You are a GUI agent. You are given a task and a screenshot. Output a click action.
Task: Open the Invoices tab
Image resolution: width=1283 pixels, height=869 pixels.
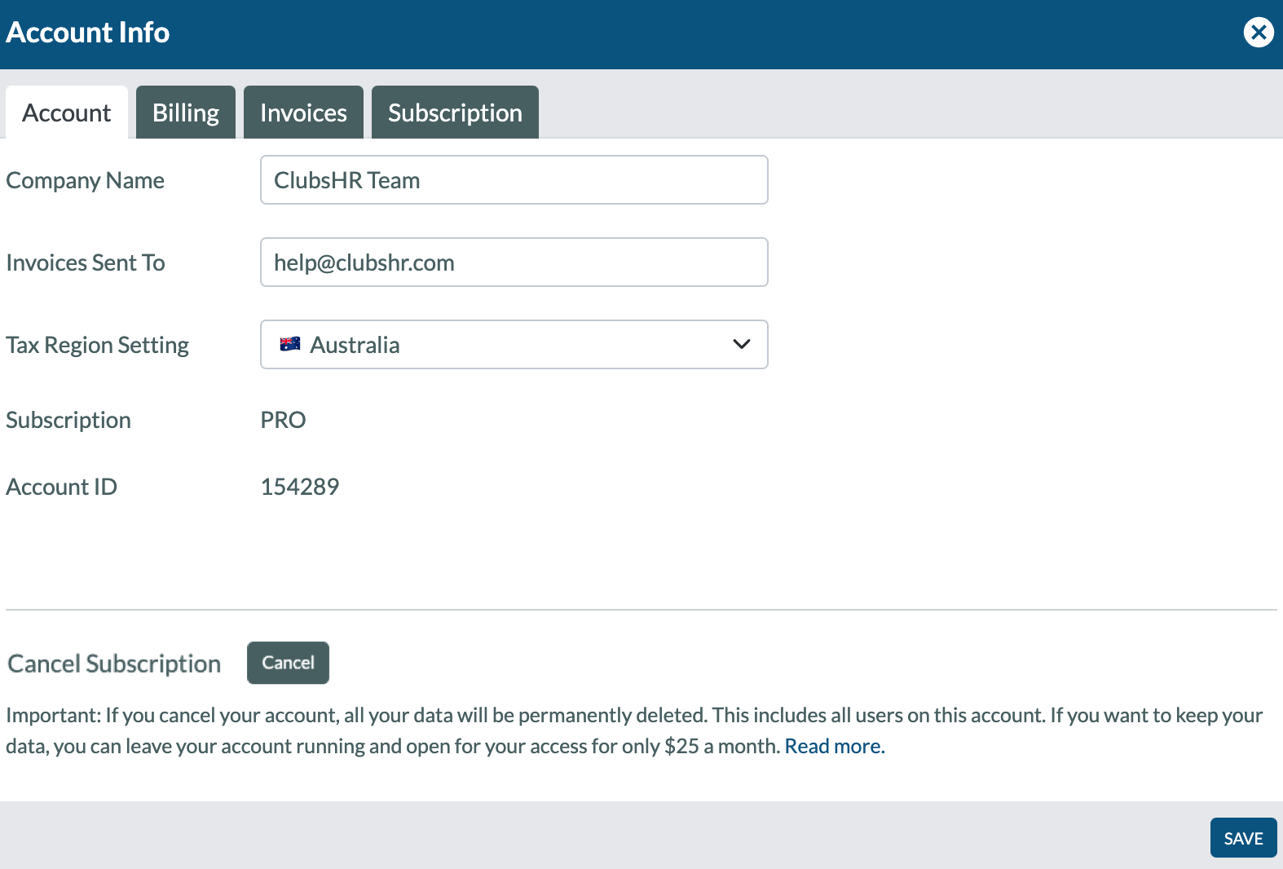click(x=303, y=112)
